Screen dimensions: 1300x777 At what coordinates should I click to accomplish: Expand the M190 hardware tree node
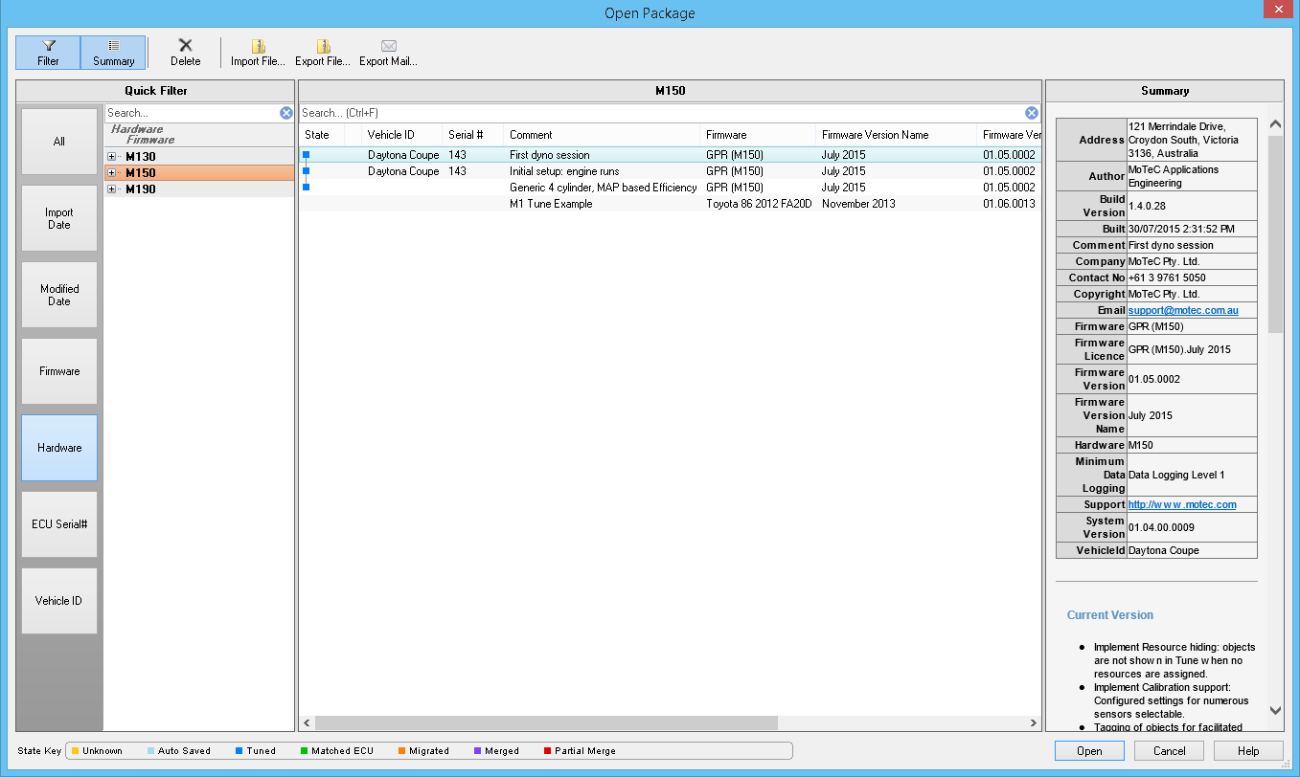(112, 189)
